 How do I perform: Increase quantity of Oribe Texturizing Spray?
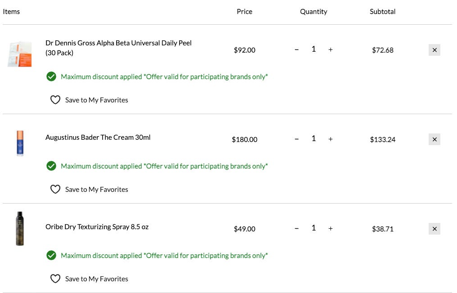pos(330,228)
